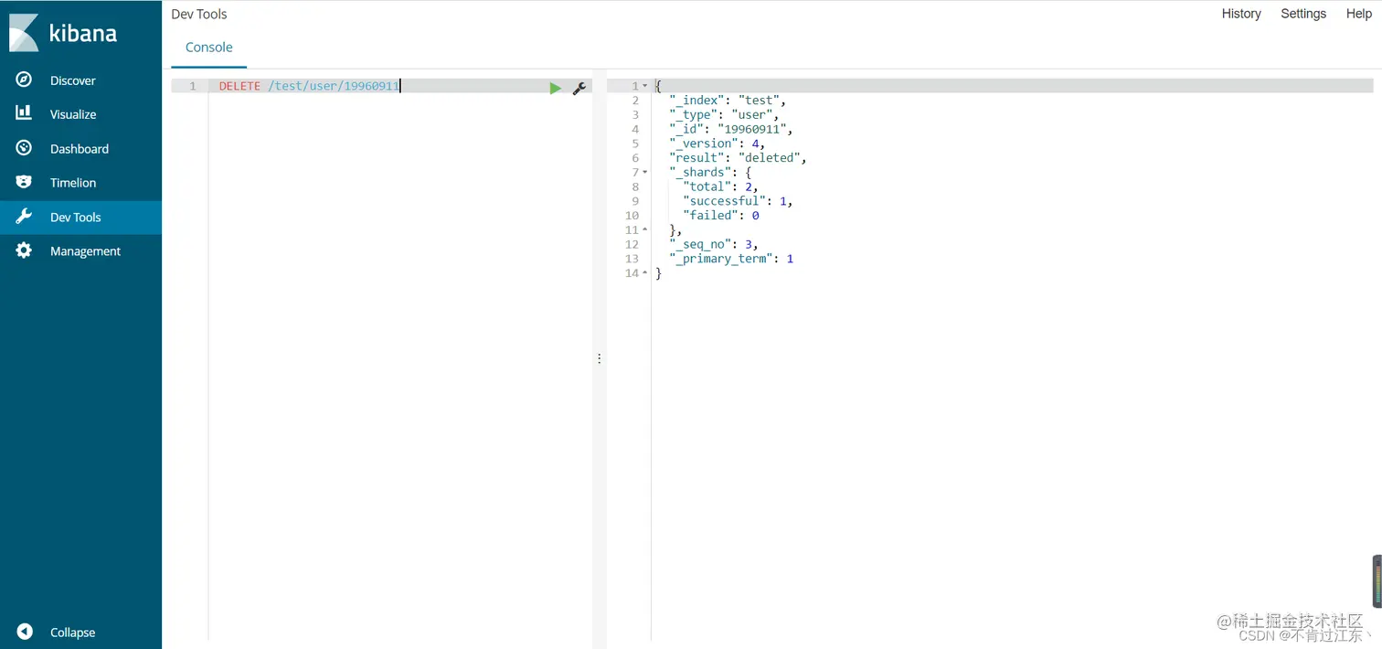This screenshot has height=649, width=1382.
Task: Open Dashboard gauge icon
Action: point(25,148)
